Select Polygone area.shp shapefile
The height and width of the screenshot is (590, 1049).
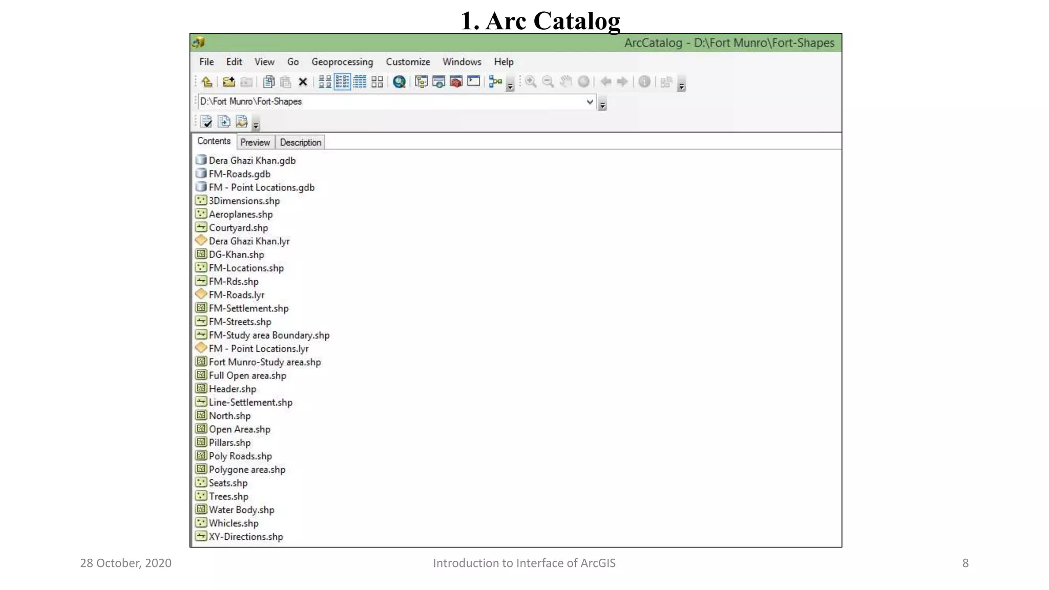click(240, 469)
